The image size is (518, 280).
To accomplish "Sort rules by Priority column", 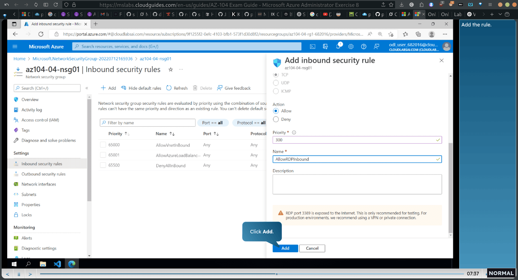I will tap(119, 134).
